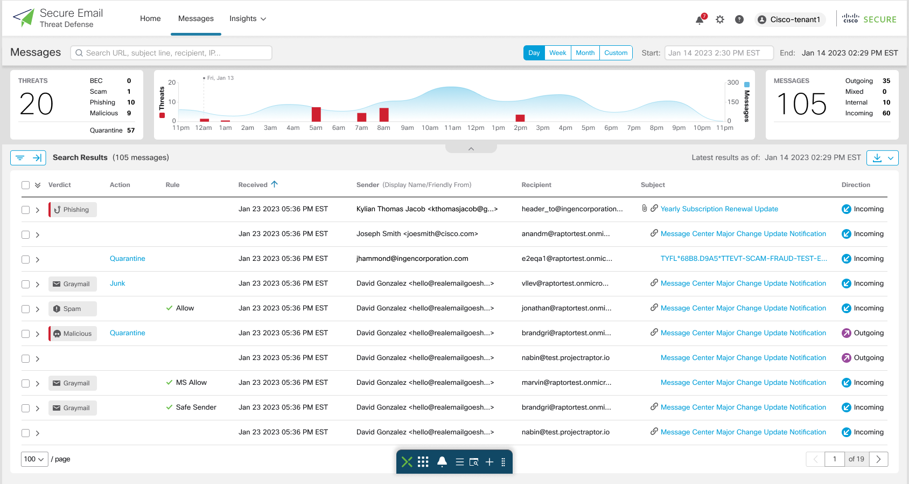Select the Messages tab
The width and height of the screenshot is (909, 484).
(196, 18)
